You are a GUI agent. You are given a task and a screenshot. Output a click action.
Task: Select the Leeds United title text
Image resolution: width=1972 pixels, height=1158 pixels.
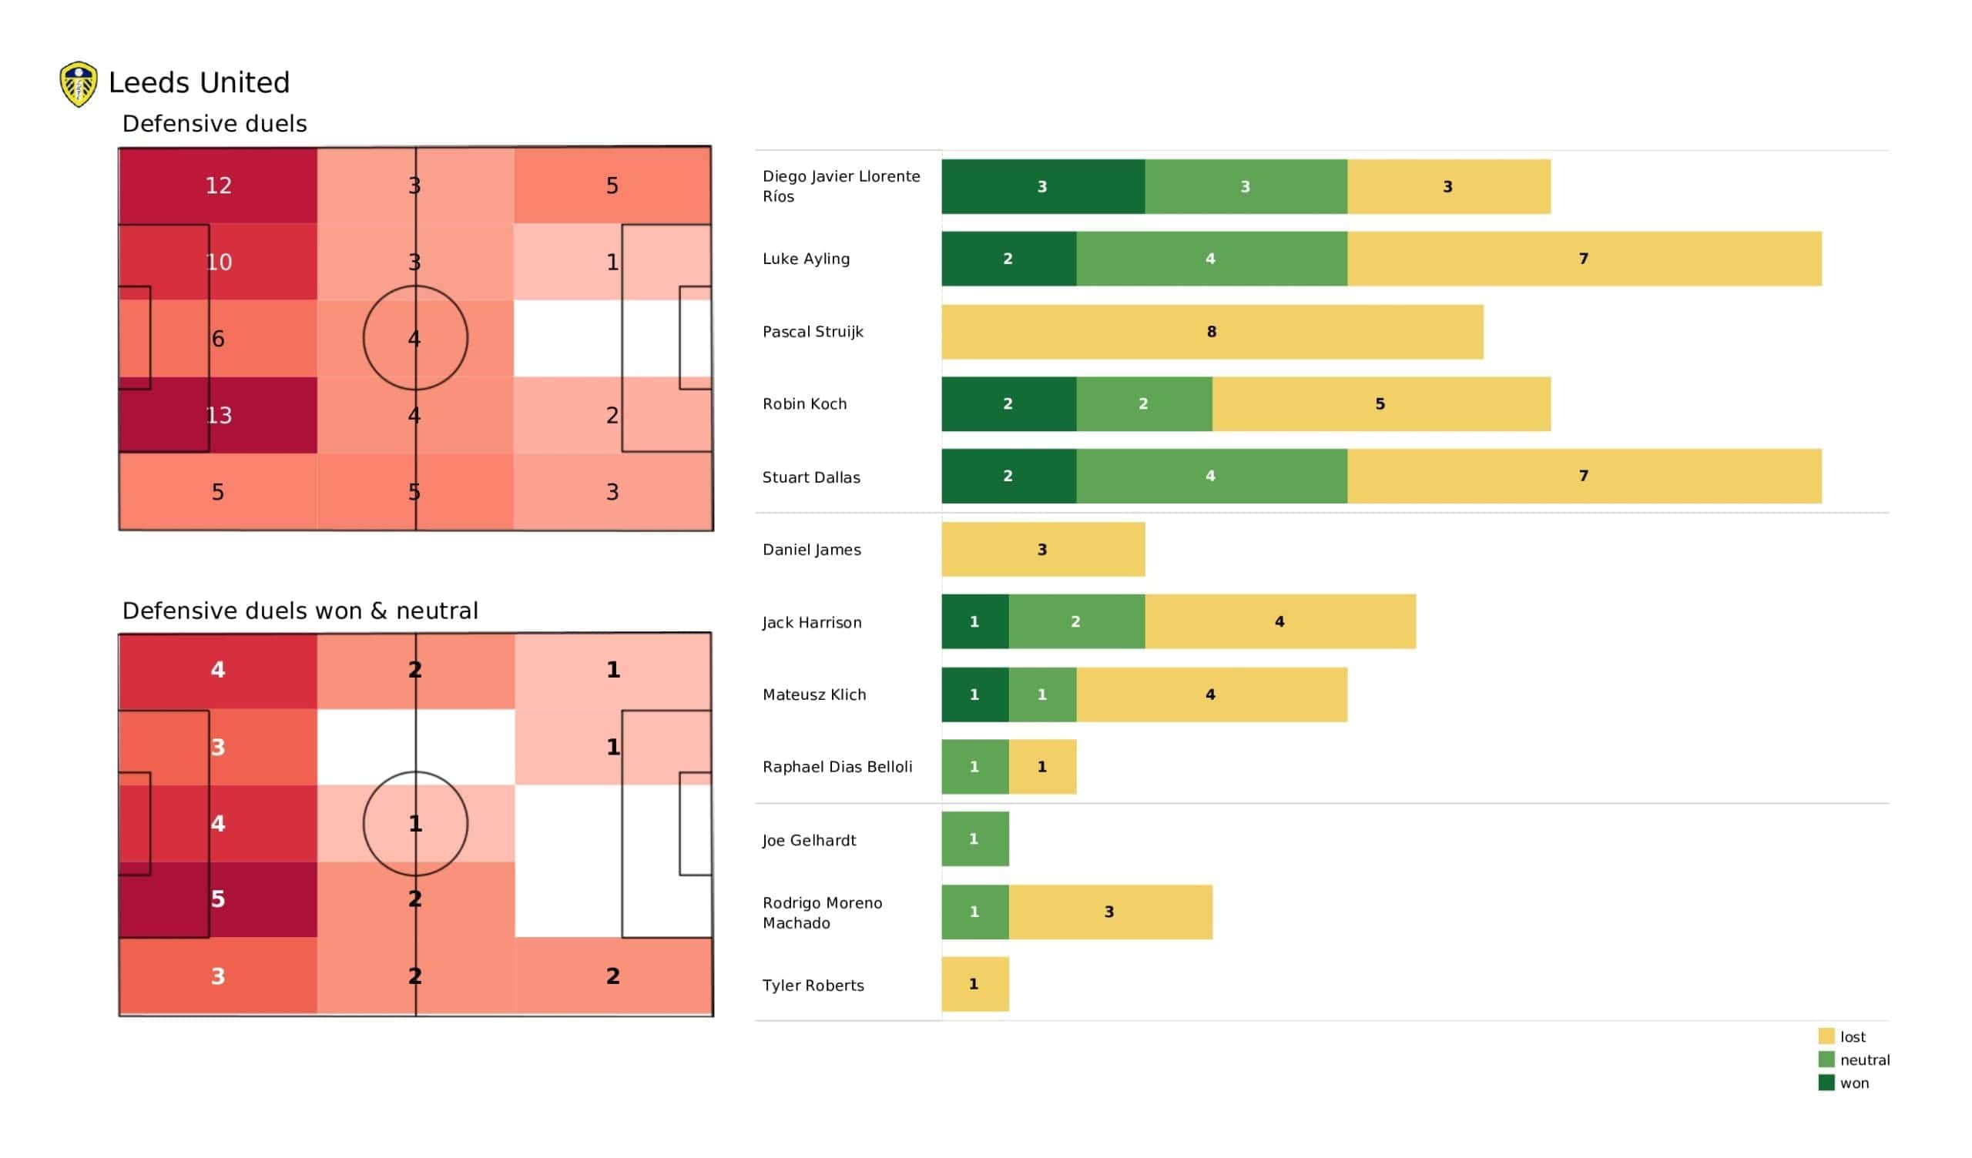click(199, 83)
